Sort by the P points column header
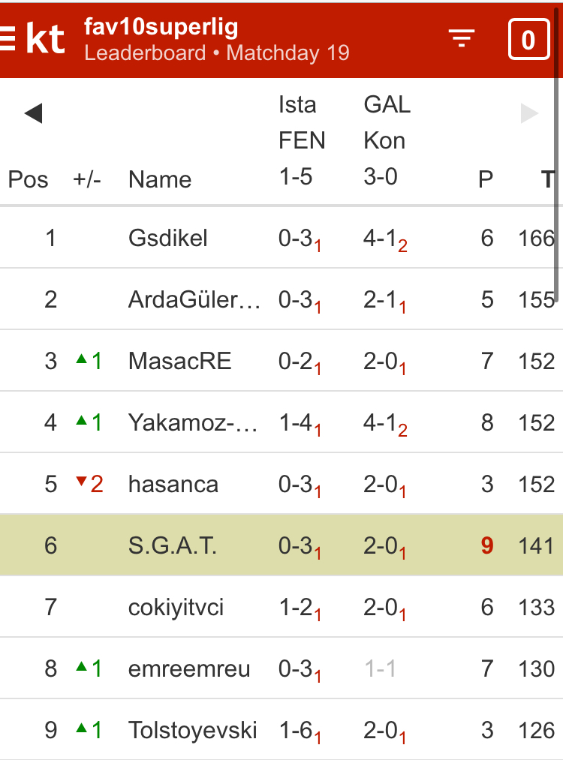 [x=486, y=179]
